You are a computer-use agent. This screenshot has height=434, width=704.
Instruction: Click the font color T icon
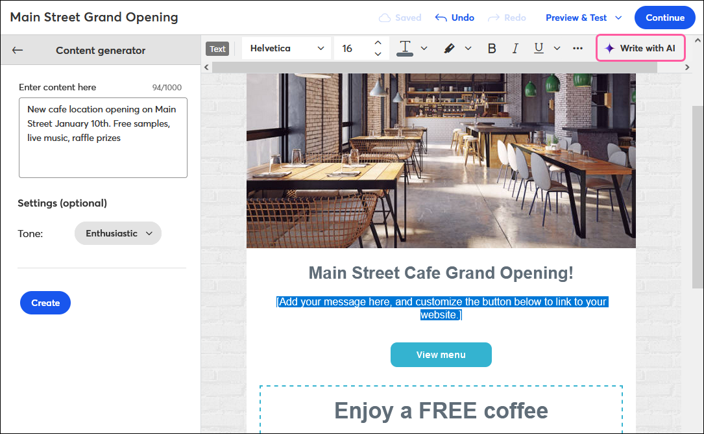405,48
